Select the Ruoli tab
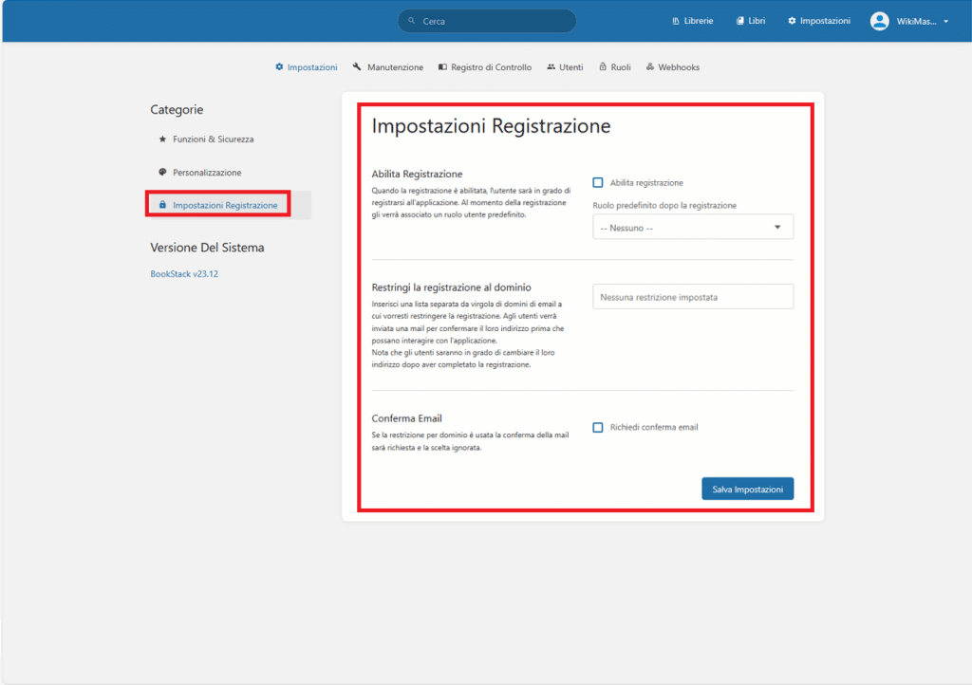The image size is (972, 685). (x=615, y=67)
